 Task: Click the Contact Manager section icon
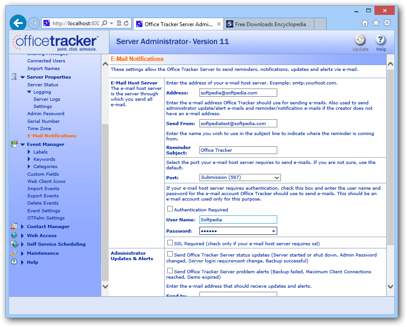point(14,226)
